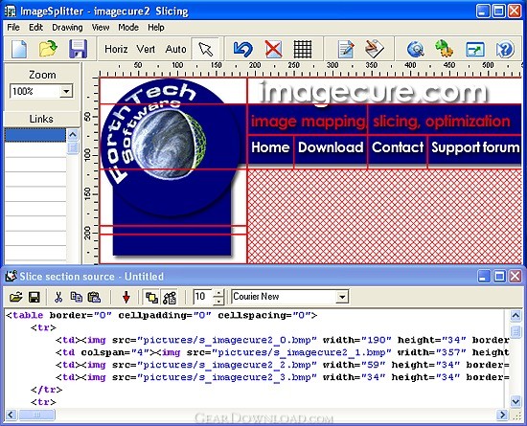Select Horiz slicing mode
Screen dimensions: 527x426
pyautogui.click(x=116, y=49)
